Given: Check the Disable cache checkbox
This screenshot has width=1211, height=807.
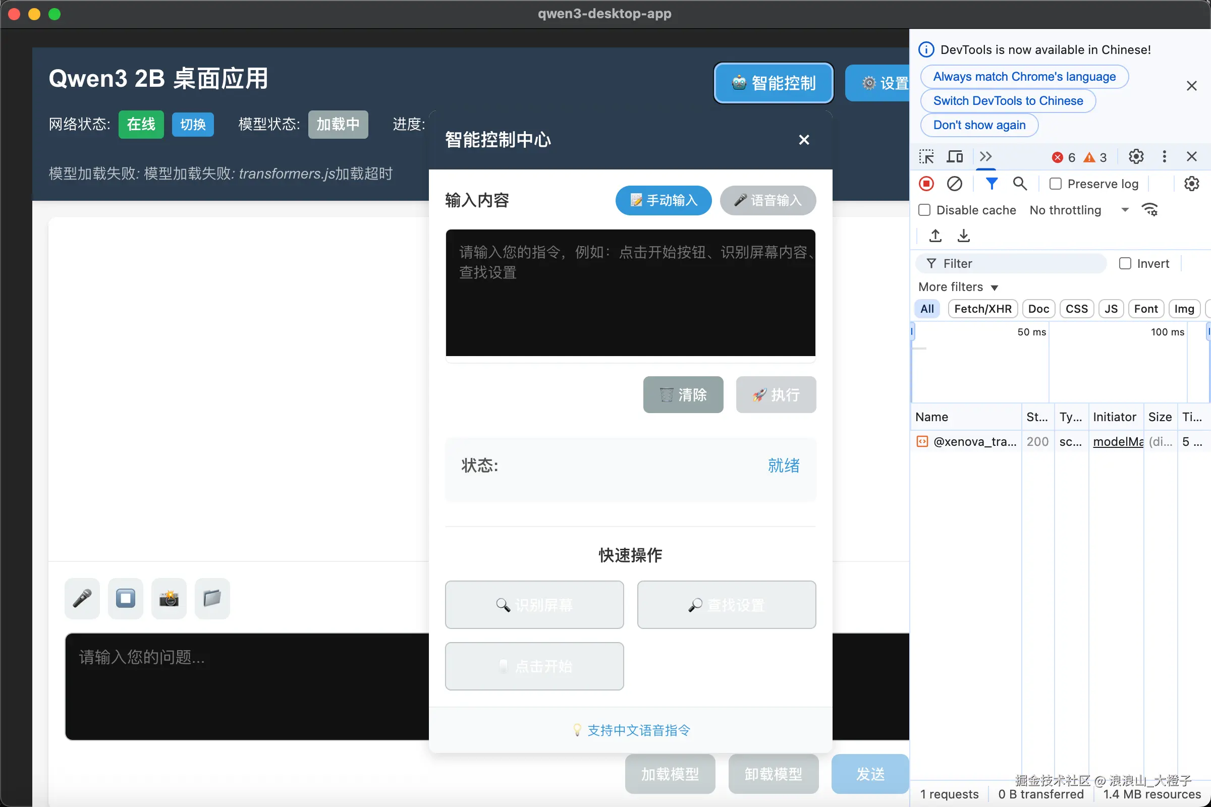Looking at the screenshot, I should pos(925,210).
